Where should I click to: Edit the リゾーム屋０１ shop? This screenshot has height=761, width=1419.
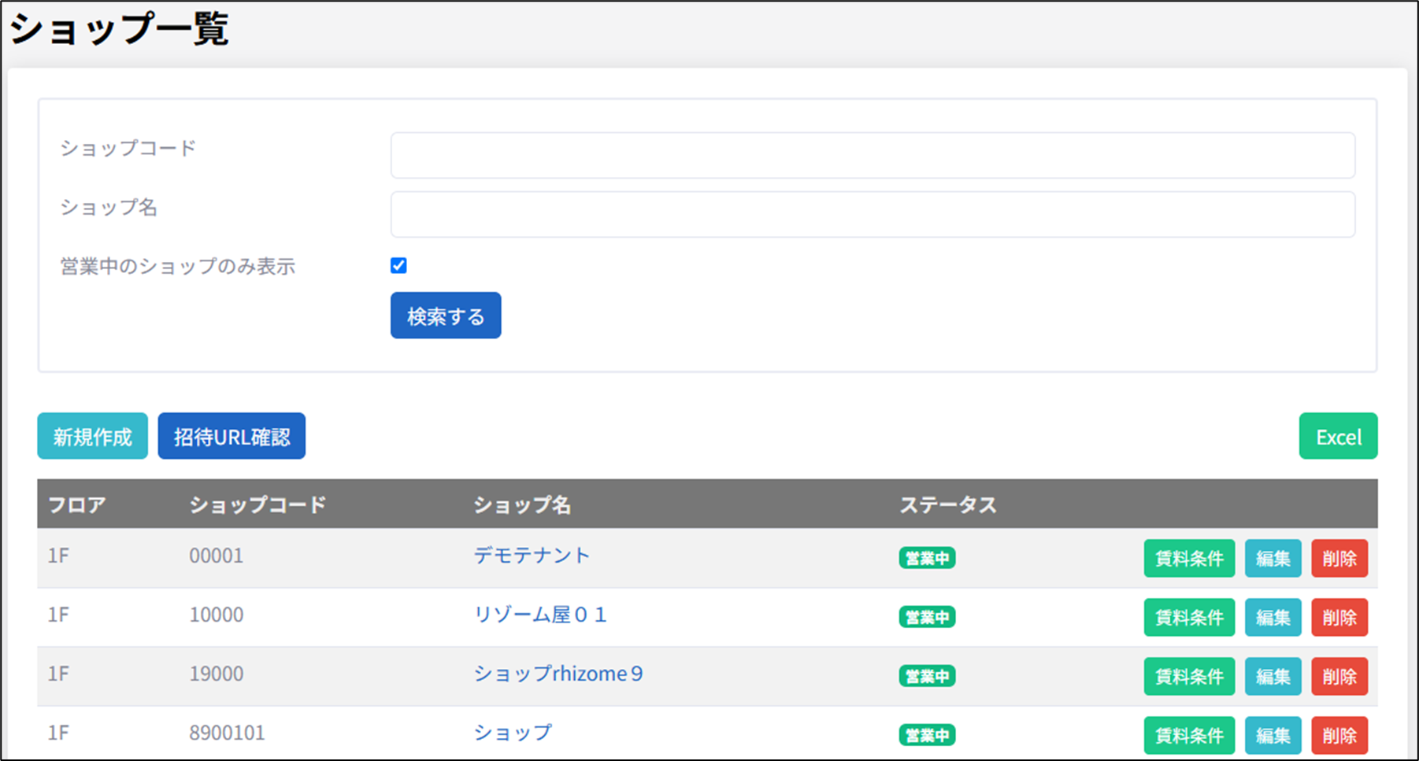[x=1273, y=617]
